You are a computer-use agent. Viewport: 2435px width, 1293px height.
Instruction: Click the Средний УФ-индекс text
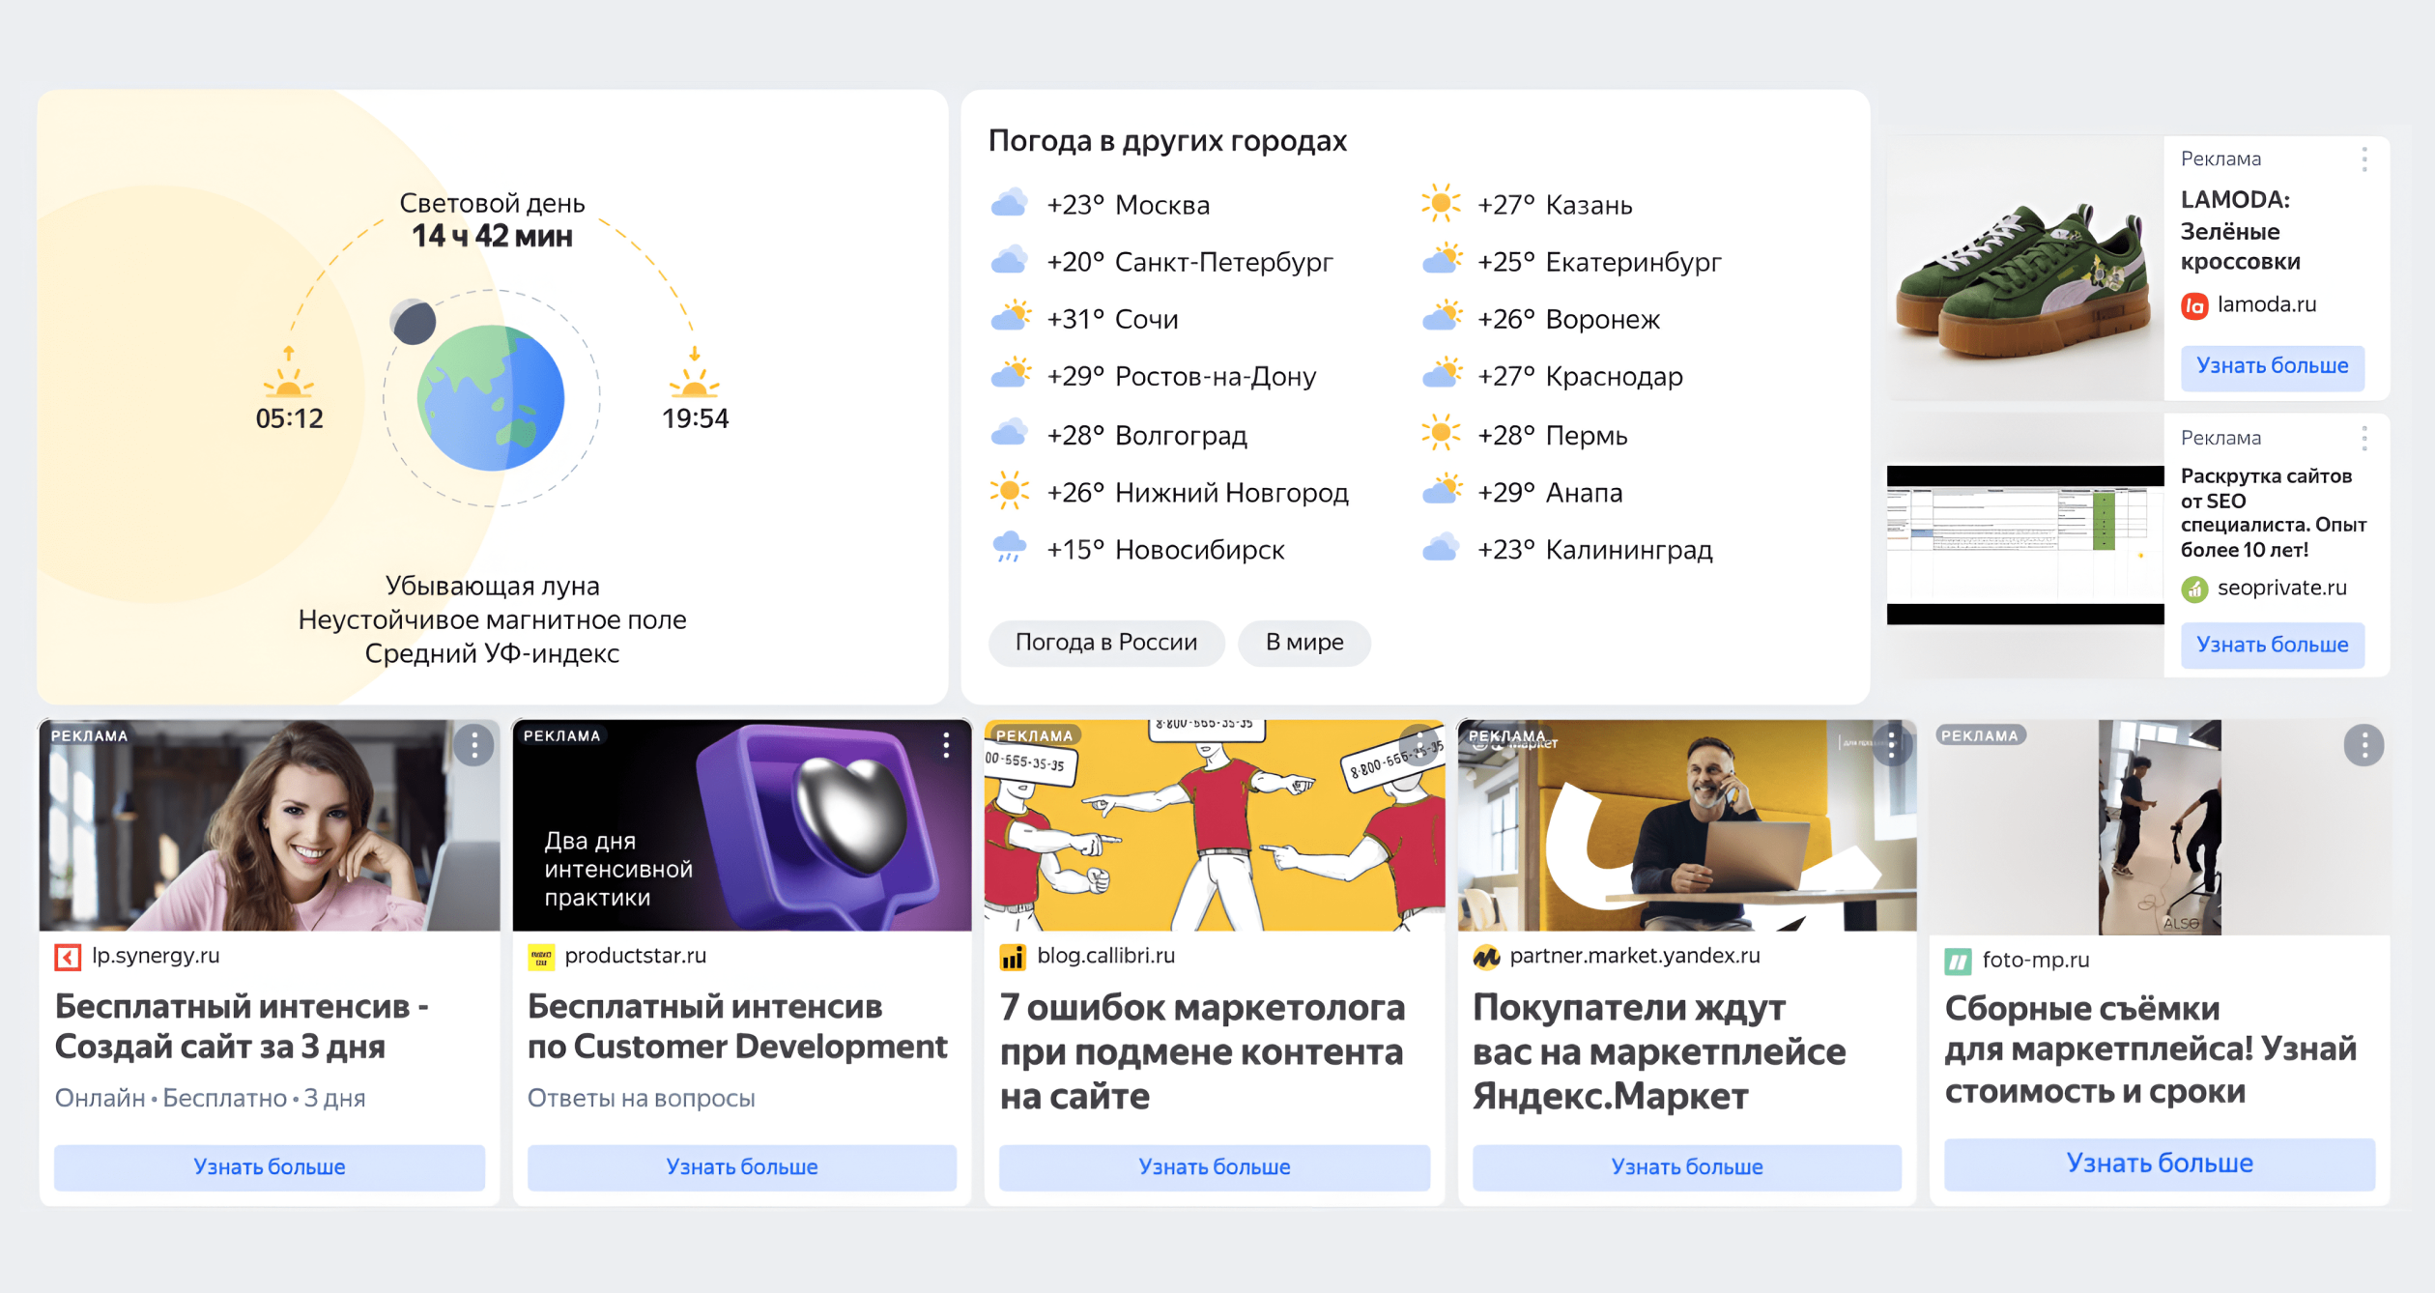492,654
